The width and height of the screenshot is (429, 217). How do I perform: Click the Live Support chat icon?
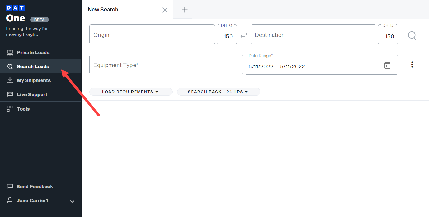tap(10, 94)
